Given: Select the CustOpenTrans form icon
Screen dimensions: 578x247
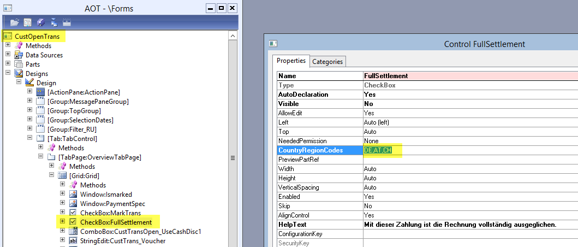Looking at the screenshot, I should pyautogui.click(x=8, y=36).
